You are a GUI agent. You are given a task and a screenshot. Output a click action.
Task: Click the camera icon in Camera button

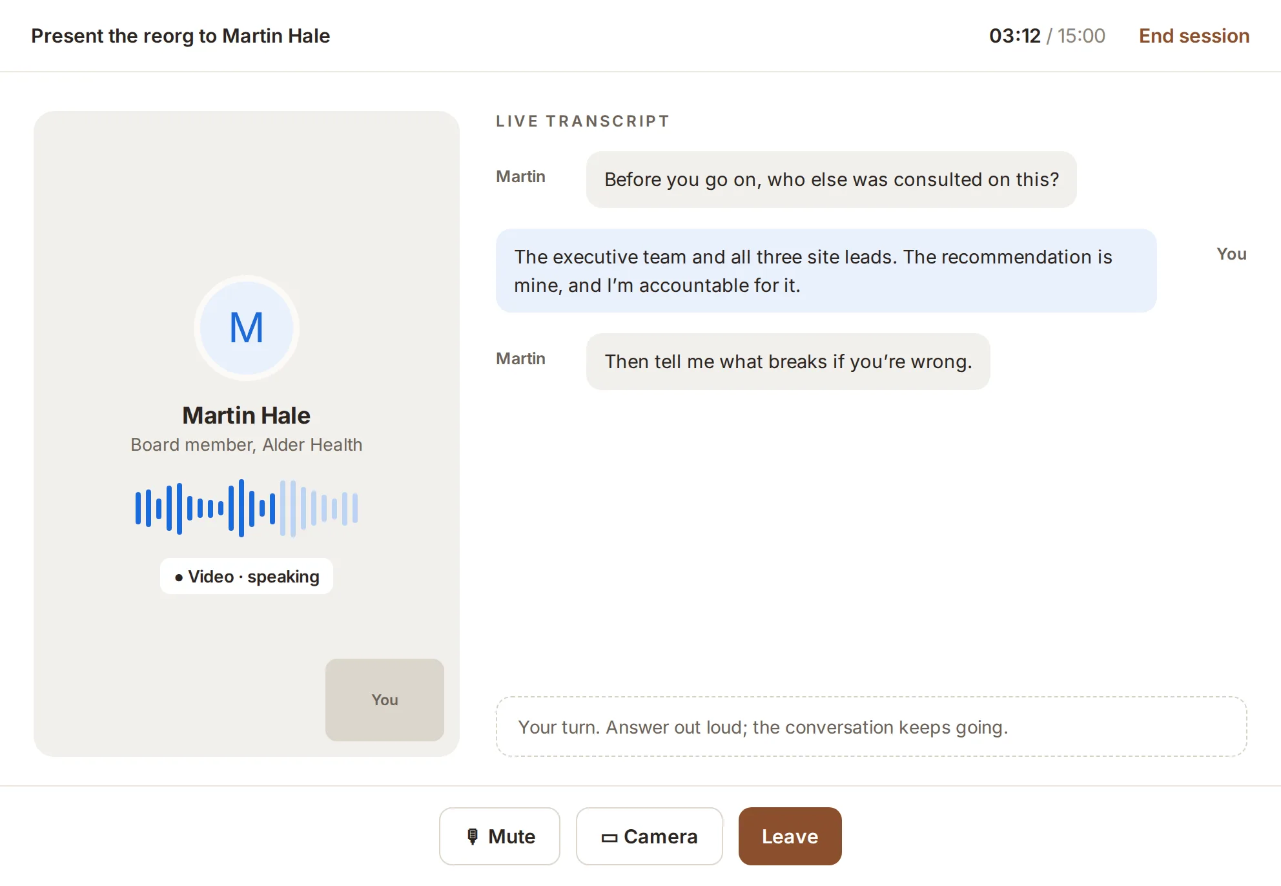click(x=609, y=838)
